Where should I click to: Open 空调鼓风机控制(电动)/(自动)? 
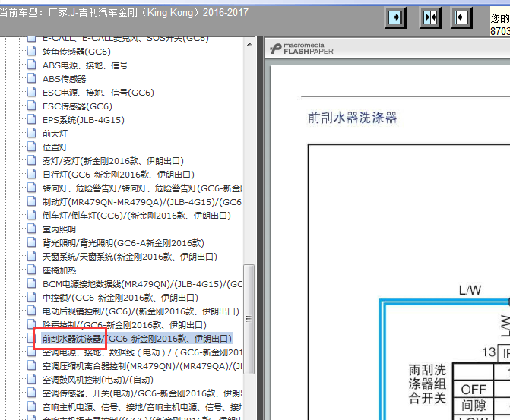coord(97,380)
